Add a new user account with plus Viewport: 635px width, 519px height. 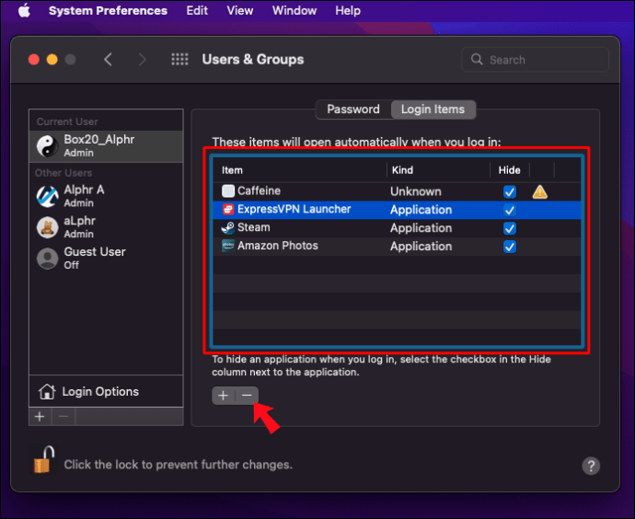[x=40, y=416]
